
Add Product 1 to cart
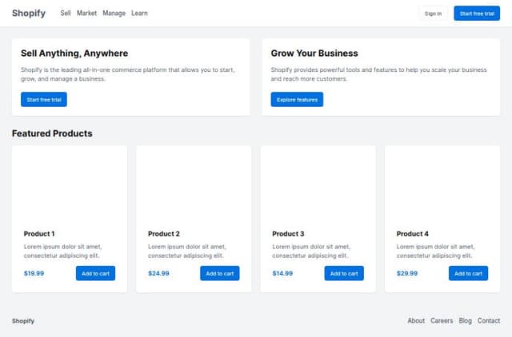coord(95,273)
